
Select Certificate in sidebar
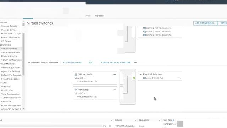point(6,101)
